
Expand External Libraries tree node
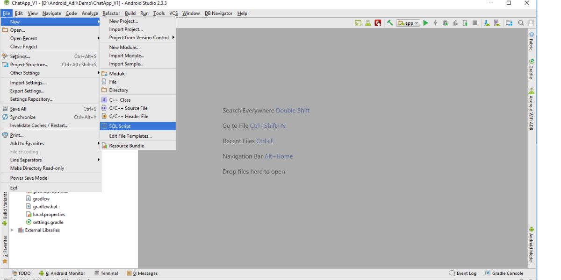click(12, 230)
